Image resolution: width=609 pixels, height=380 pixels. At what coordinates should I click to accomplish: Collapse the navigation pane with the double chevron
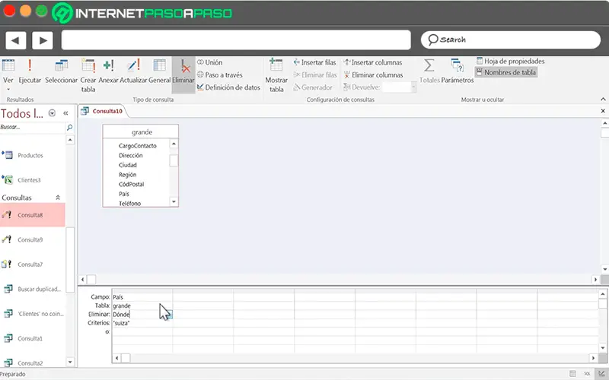(x=65, y=113)
